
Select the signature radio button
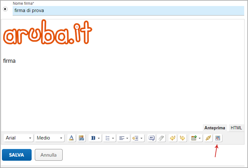click(5, 9)
